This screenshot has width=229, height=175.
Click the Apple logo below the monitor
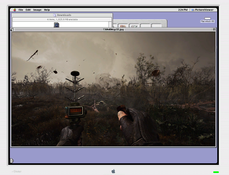(x=113, y=171)
